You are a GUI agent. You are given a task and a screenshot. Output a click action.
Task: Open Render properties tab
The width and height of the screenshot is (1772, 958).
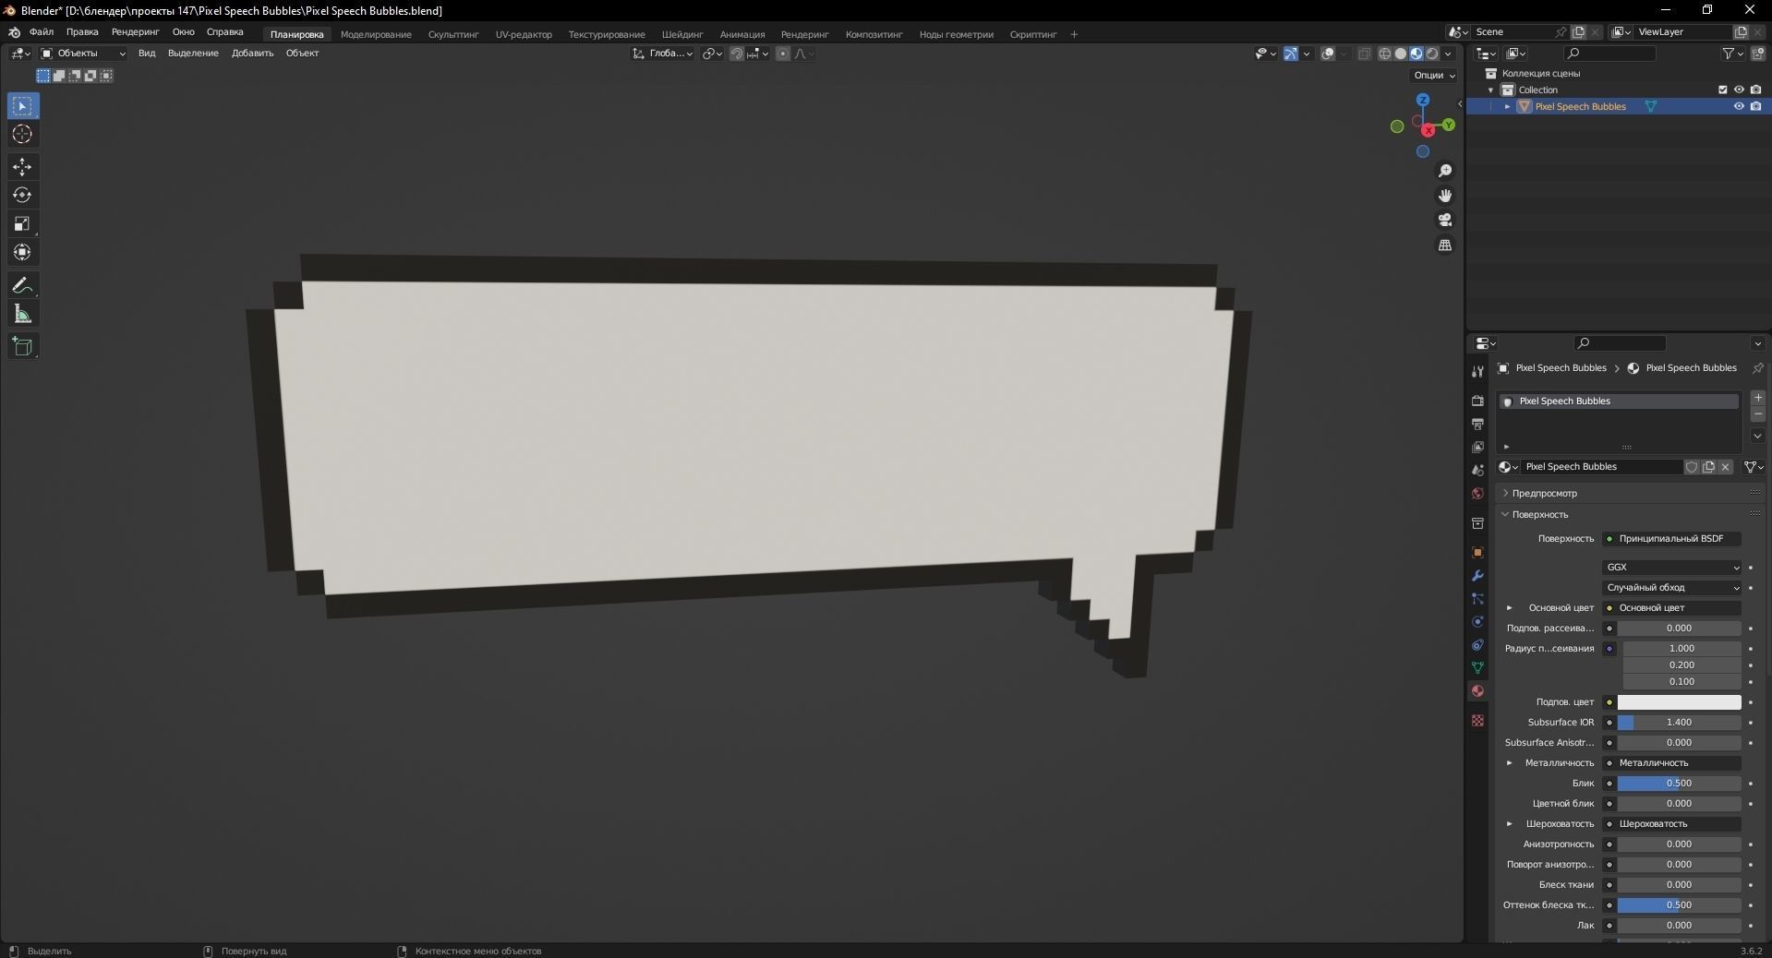tap(1477, 401)
